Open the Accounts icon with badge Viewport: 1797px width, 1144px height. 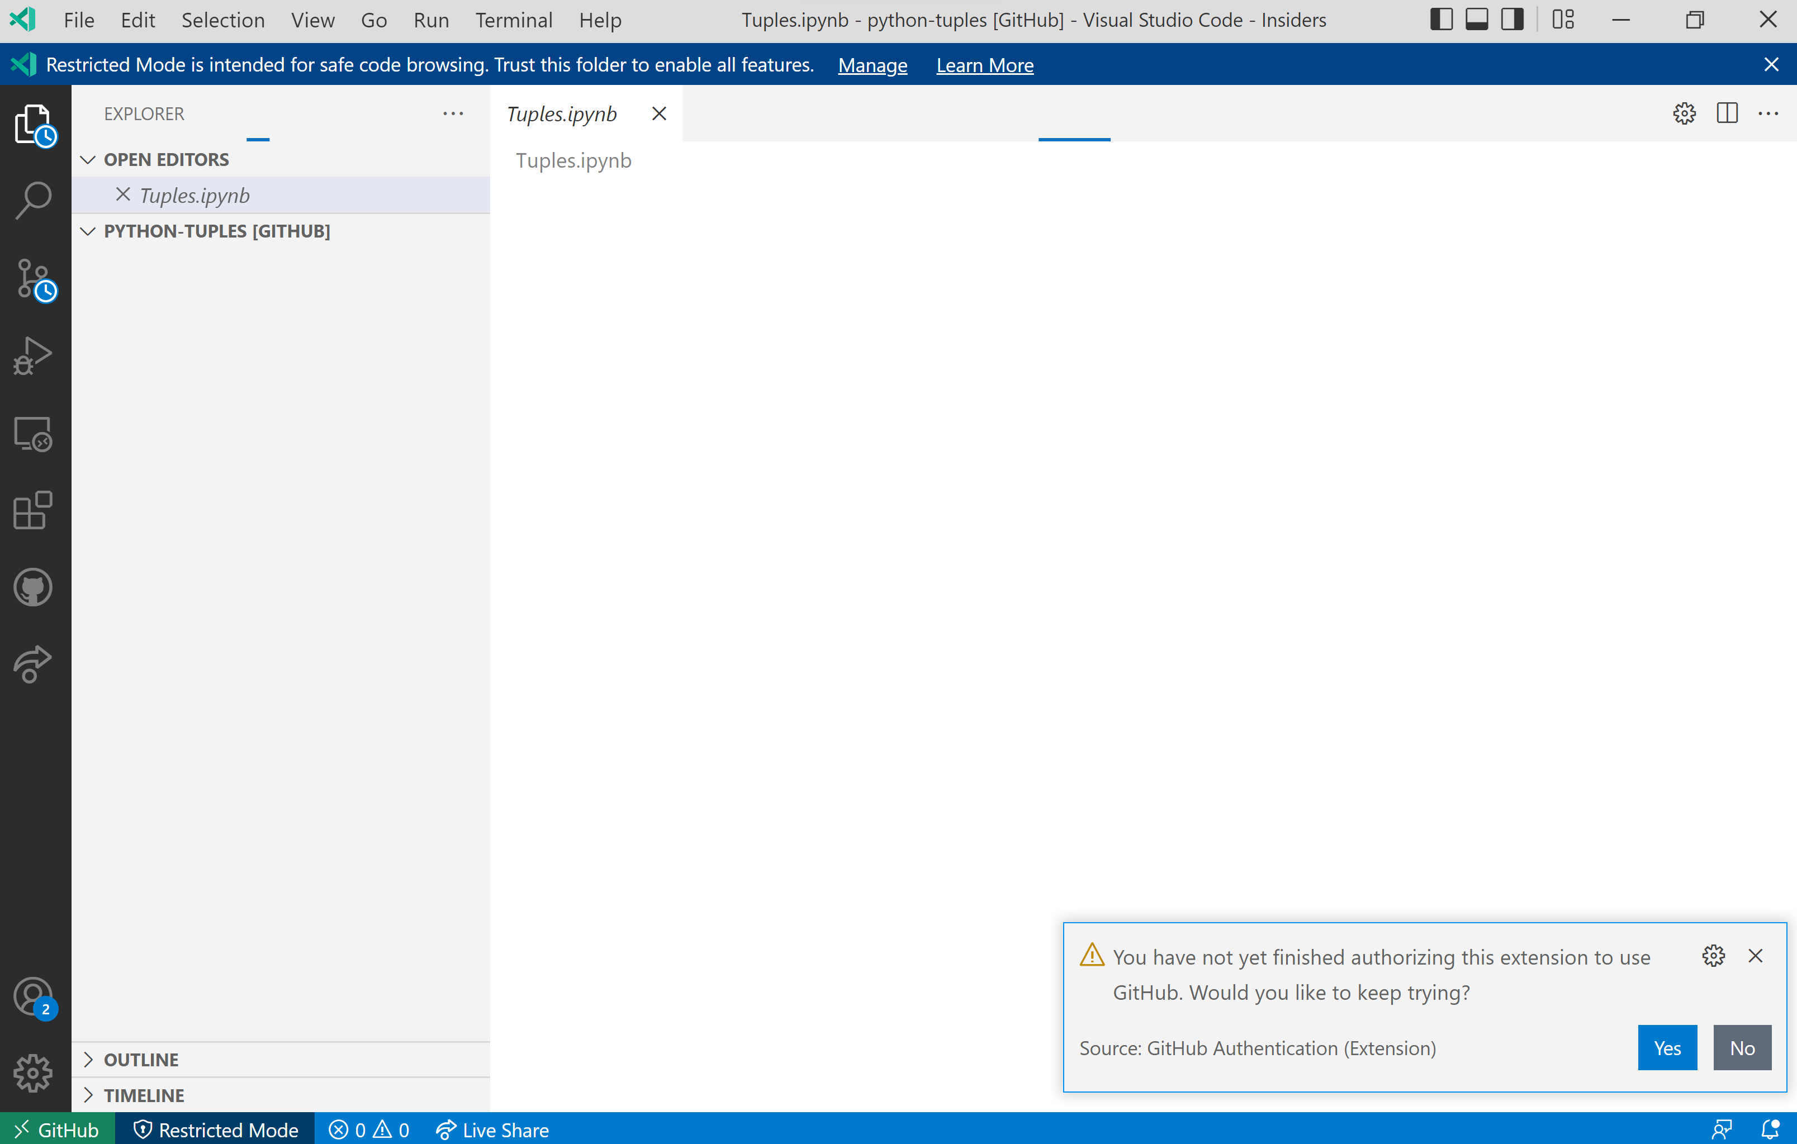click(33, 995)
